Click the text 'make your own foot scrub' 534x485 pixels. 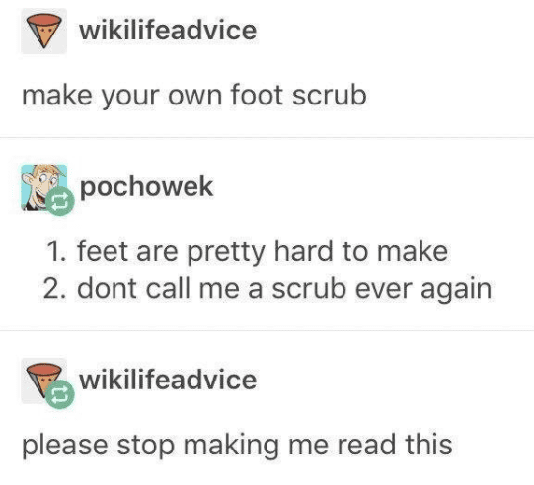pyautogui.click(x=194, y=96)
